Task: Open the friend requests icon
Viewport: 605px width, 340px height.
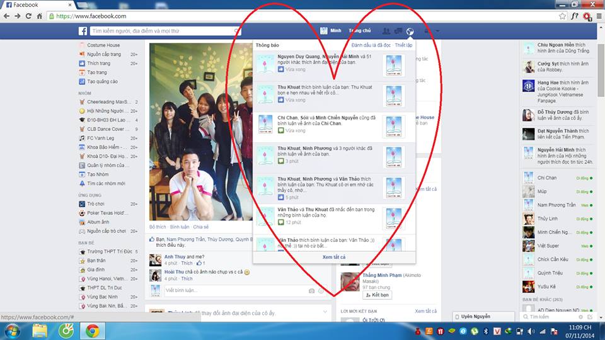Action: click(386, 31)
